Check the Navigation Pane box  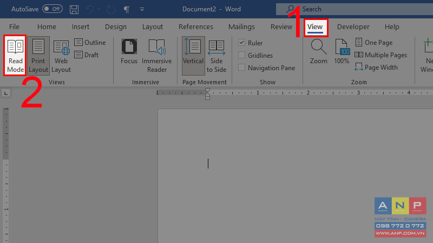point(241,67)
